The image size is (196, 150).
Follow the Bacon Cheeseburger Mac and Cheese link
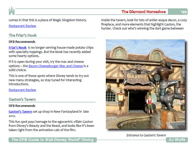(56, 66)
